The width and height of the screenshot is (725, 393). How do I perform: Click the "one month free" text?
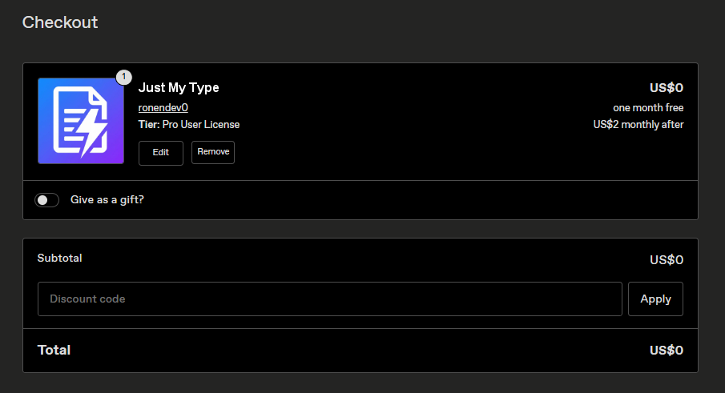coord(648,108)
